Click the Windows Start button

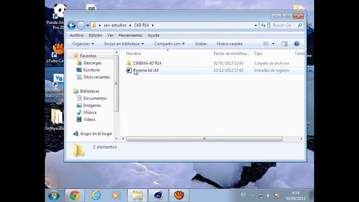click(x=54, y=196)
